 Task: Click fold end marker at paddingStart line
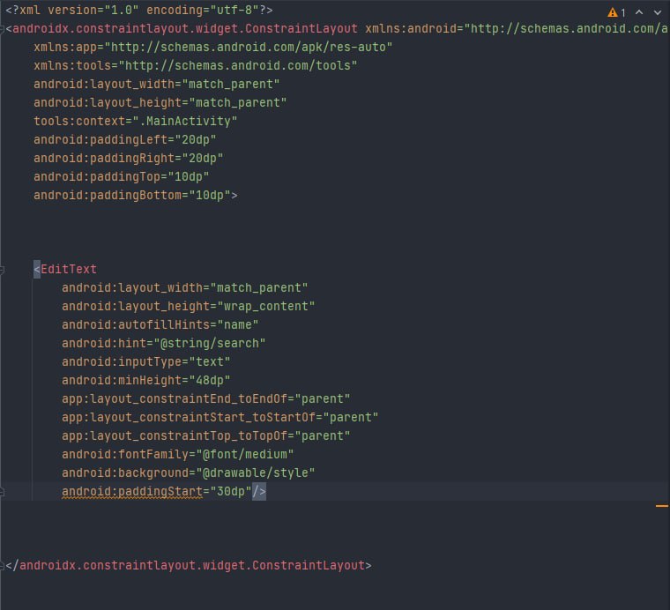pyautogui.click(x=2, y=492)
